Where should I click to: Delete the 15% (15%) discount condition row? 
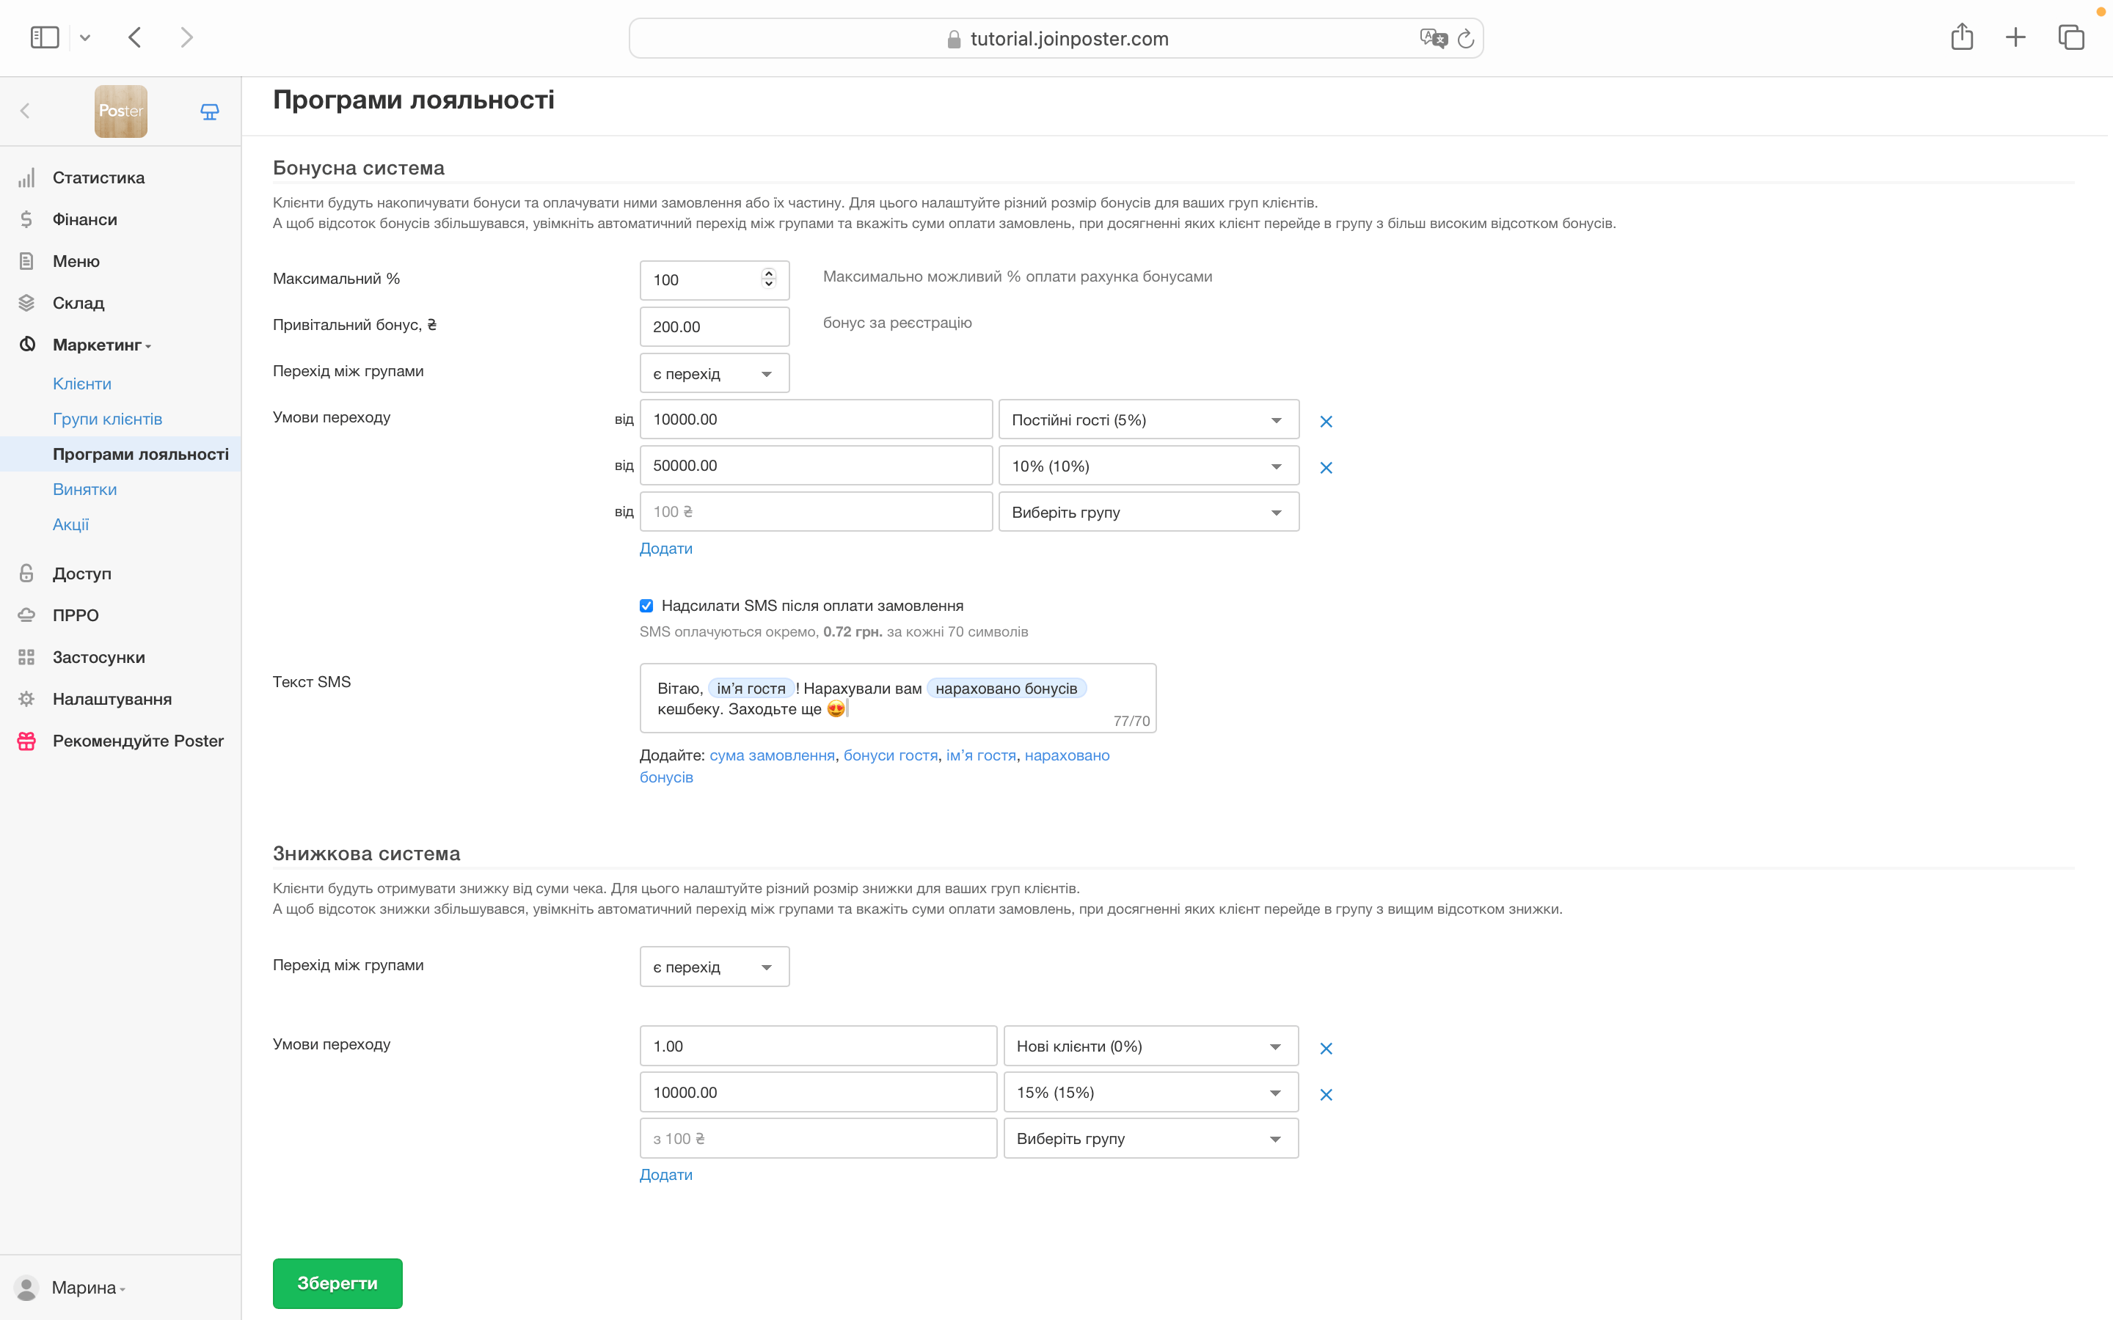click(x=1326, y=1095)
